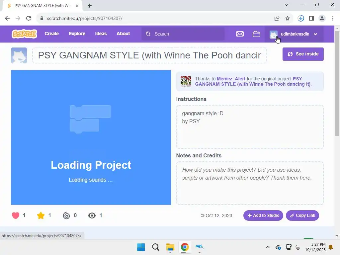Go back with the browser back arrow
Screen dimensions: 340x255
coord(7,18)
